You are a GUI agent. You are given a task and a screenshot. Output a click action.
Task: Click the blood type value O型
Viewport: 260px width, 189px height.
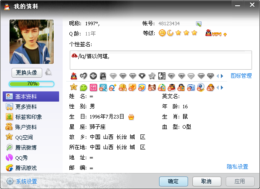click(187, 127)
